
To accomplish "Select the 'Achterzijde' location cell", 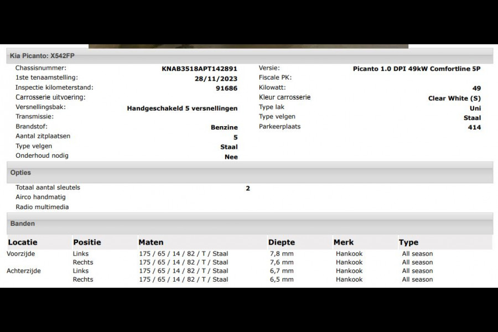I will (23, 271).
